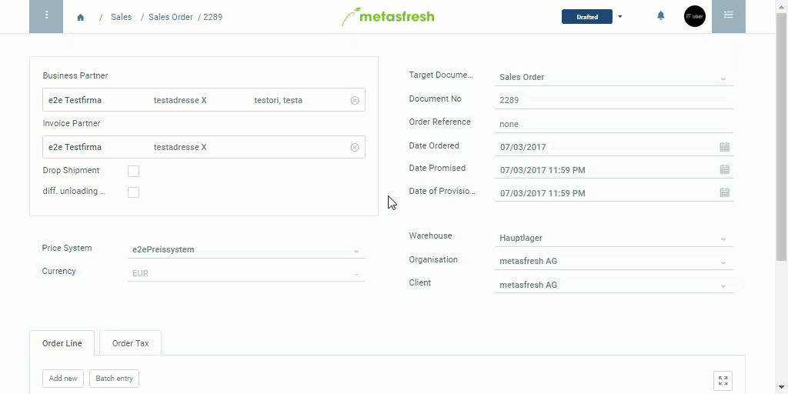Clear the Invoice Partner field
This screenshot has height=394, width=788.
point(355,147)
